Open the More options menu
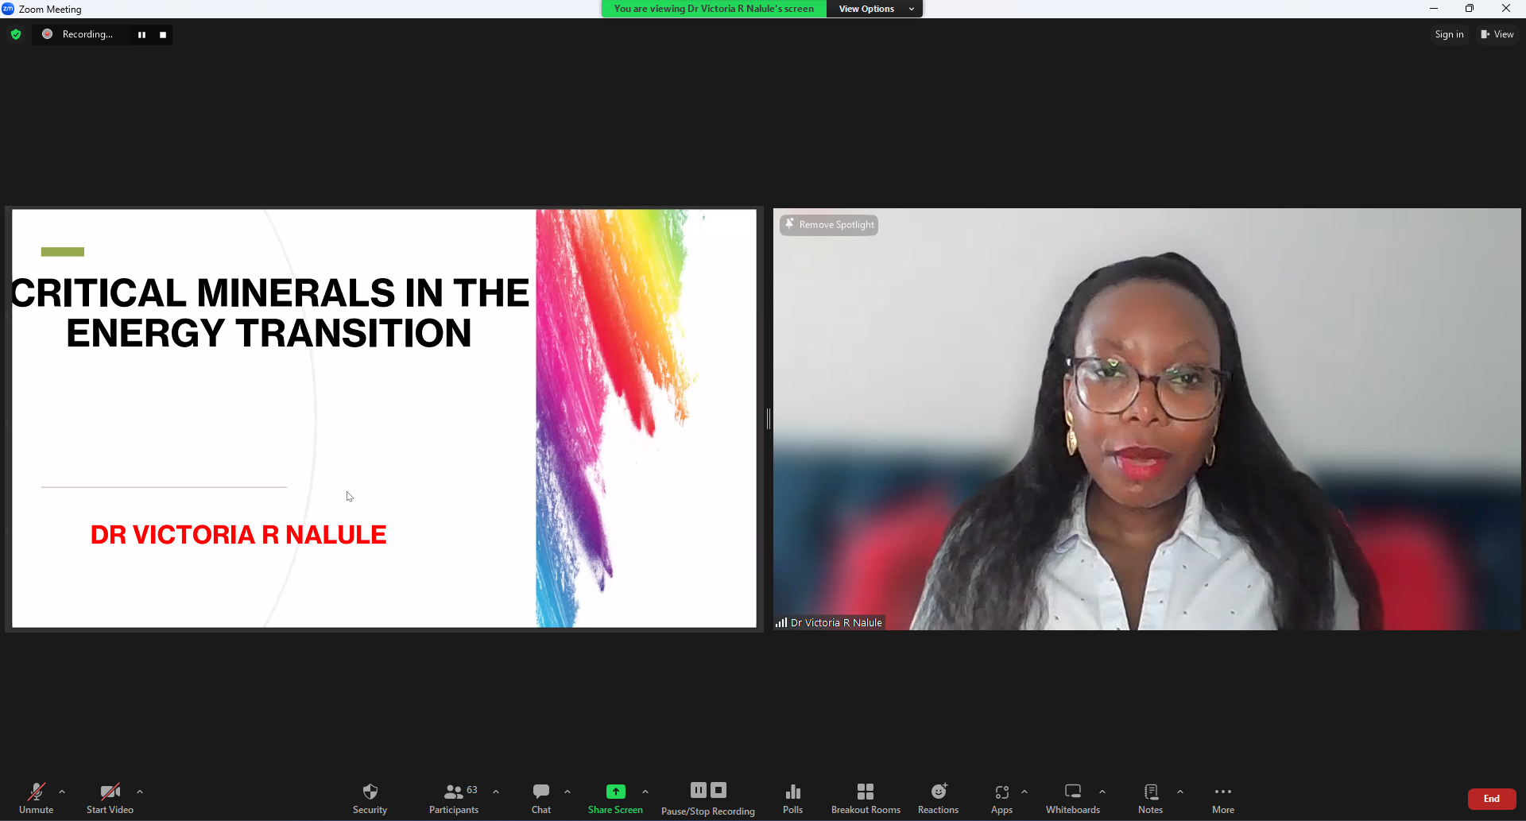This screenshot has height=821, width=1526. [x=1222, y=798]
